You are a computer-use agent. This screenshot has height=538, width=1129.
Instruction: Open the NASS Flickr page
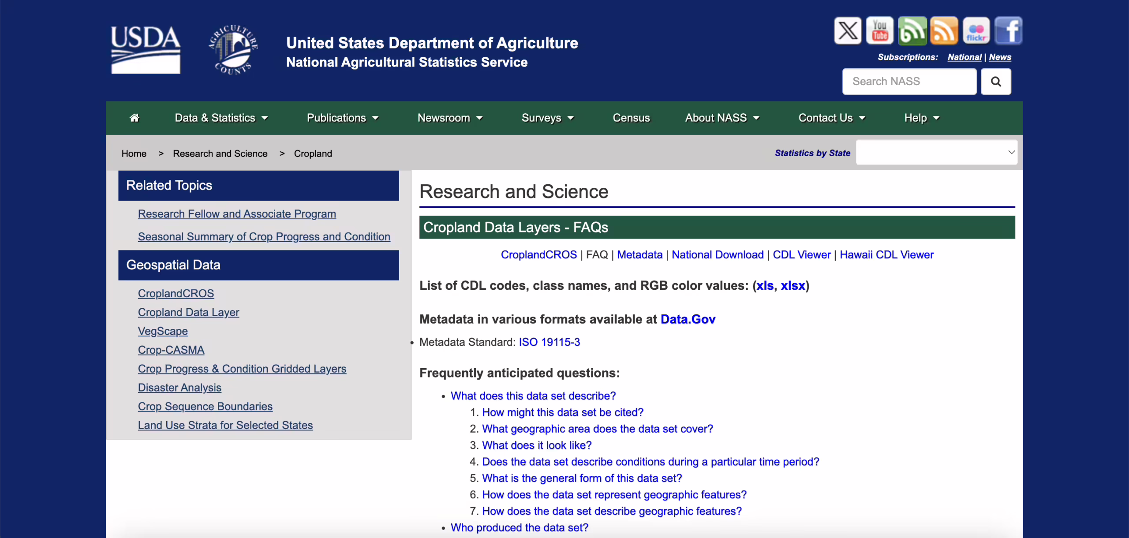coord(977,30)
